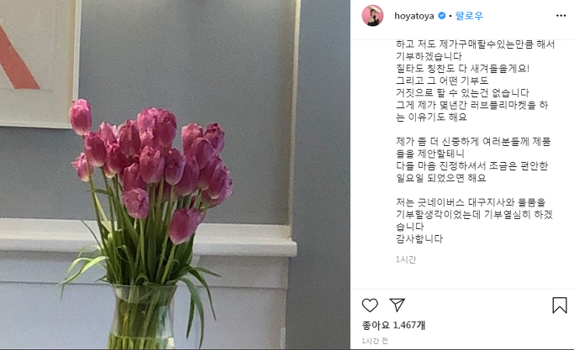
Task: Click the 기부하겠습니다 caption line
Action: click(x=429, y=56)
